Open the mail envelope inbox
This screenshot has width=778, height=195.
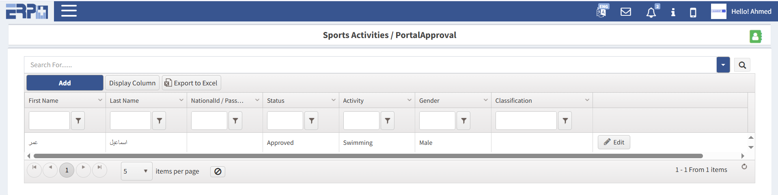(x=625, y=12)
